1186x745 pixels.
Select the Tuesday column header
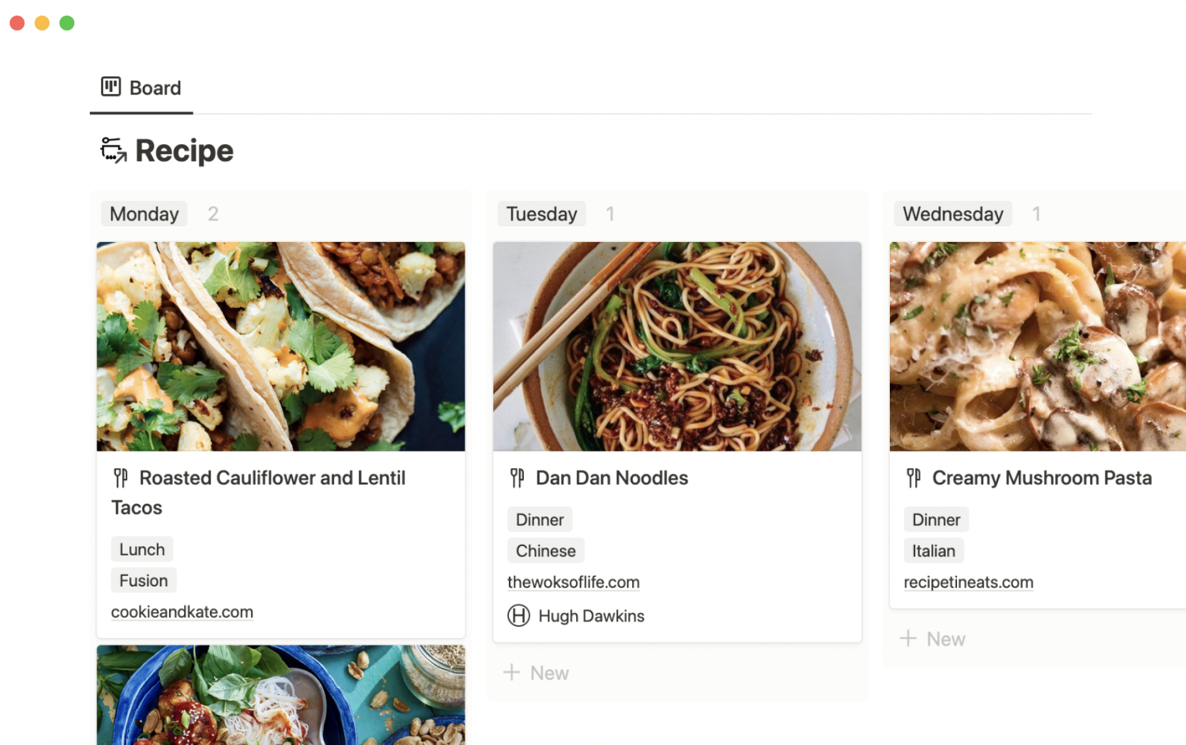tap(541, 214)
